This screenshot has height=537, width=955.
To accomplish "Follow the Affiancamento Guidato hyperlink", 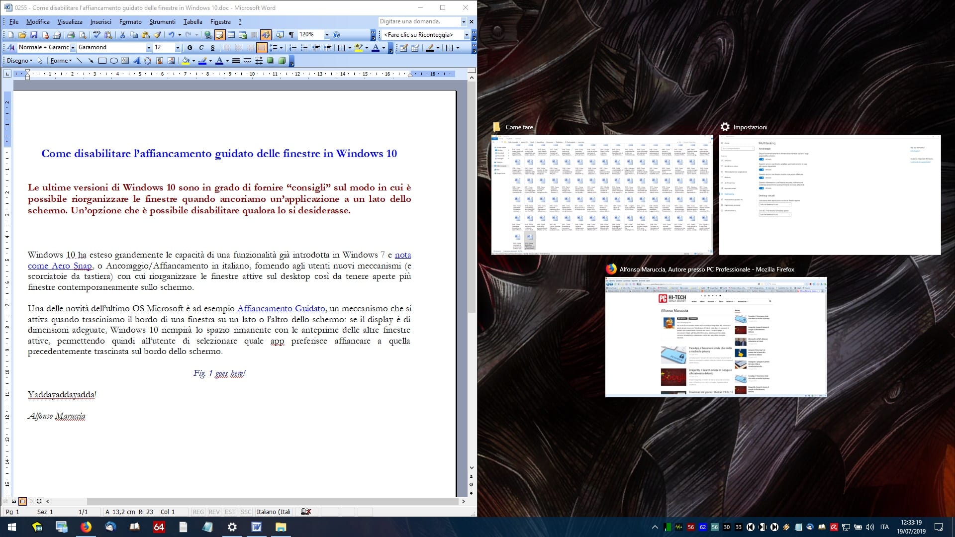I will click(281, 308).
